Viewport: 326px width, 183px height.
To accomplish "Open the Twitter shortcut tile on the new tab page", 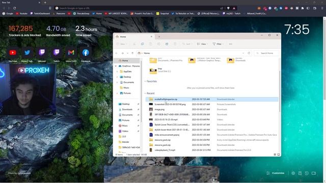I will coord(27,53).
